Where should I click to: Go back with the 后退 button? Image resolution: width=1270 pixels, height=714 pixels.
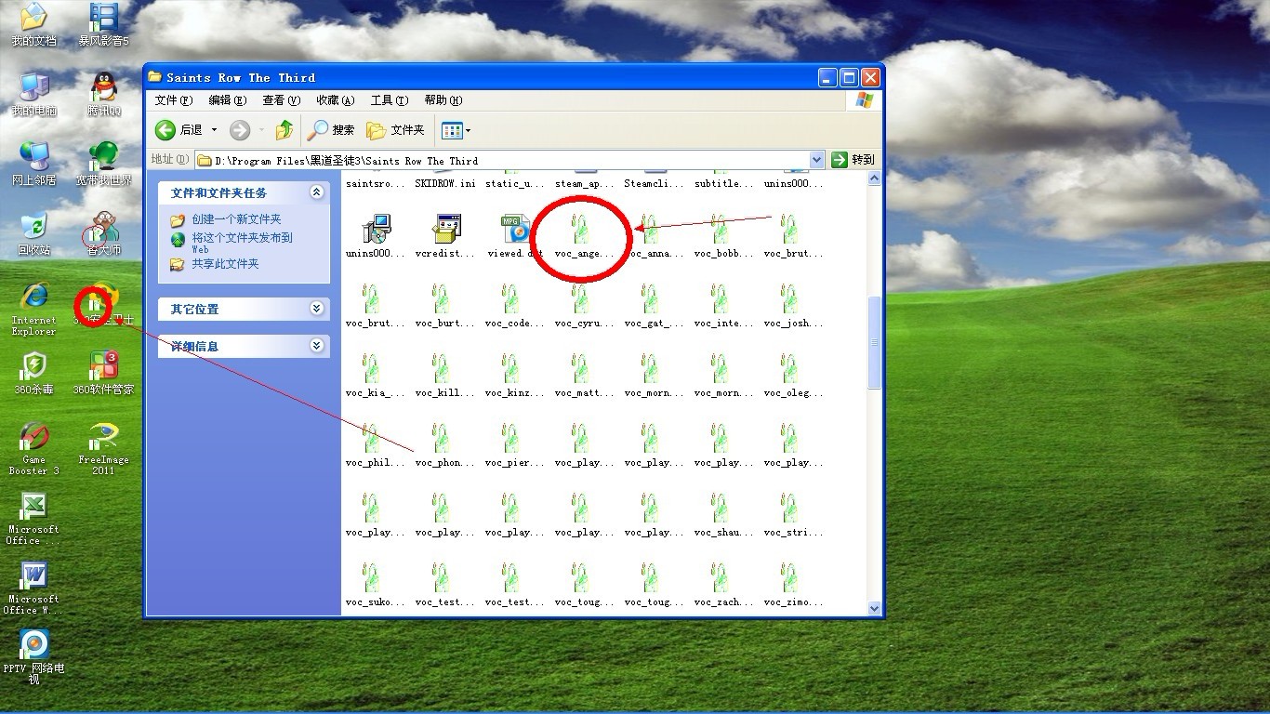179,130
